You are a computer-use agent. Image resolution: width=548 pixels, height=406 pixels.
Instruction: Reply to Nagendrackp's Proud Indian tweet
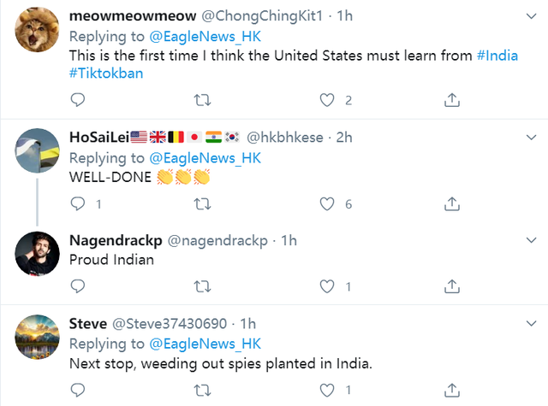pyautogui.click(x=77, y=286)
